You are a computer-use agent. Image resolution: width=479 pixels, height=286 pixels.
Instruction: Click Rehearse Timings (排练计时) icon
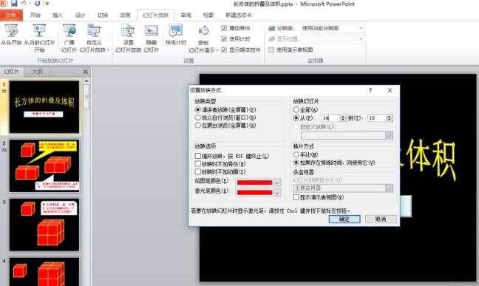point(176,30)
